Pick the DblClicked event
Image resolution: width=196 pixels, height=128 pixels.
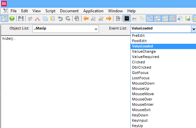pyautogui.click(x=163, y=67)
